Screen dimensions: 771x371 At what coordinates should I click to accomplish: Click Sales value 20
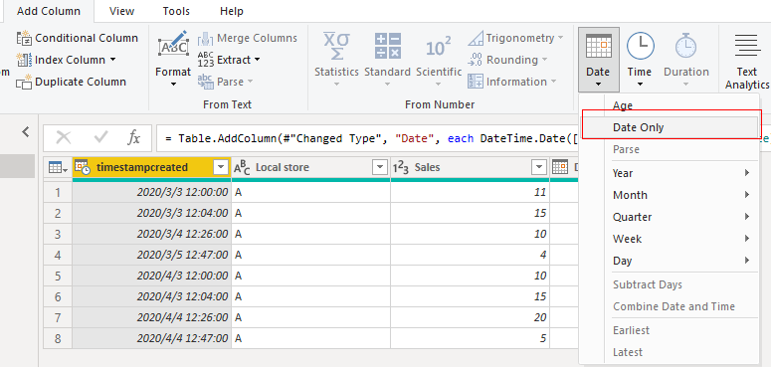tap(471, 318)
